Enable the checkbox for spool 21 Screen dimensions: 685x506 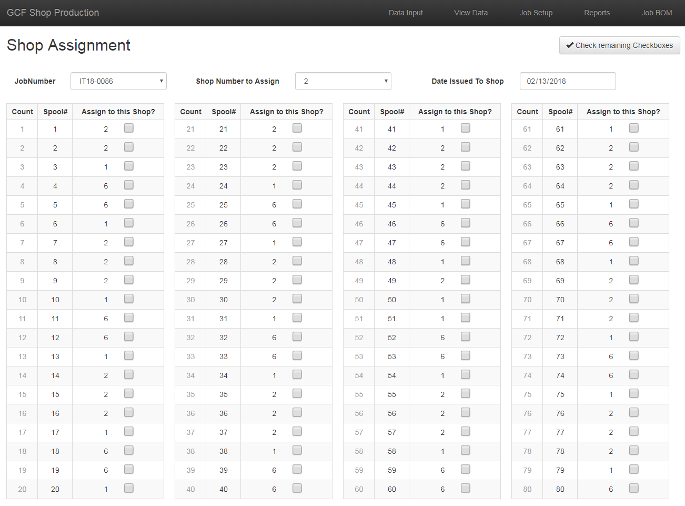click(297, 128)
